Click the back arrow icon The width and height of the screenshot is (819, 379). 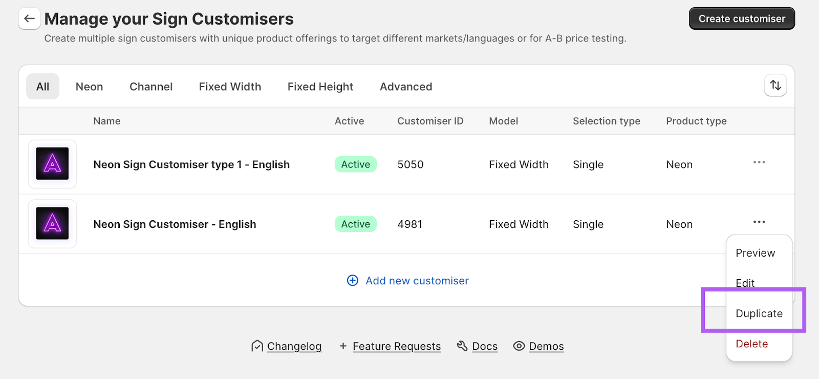(29, 19)
